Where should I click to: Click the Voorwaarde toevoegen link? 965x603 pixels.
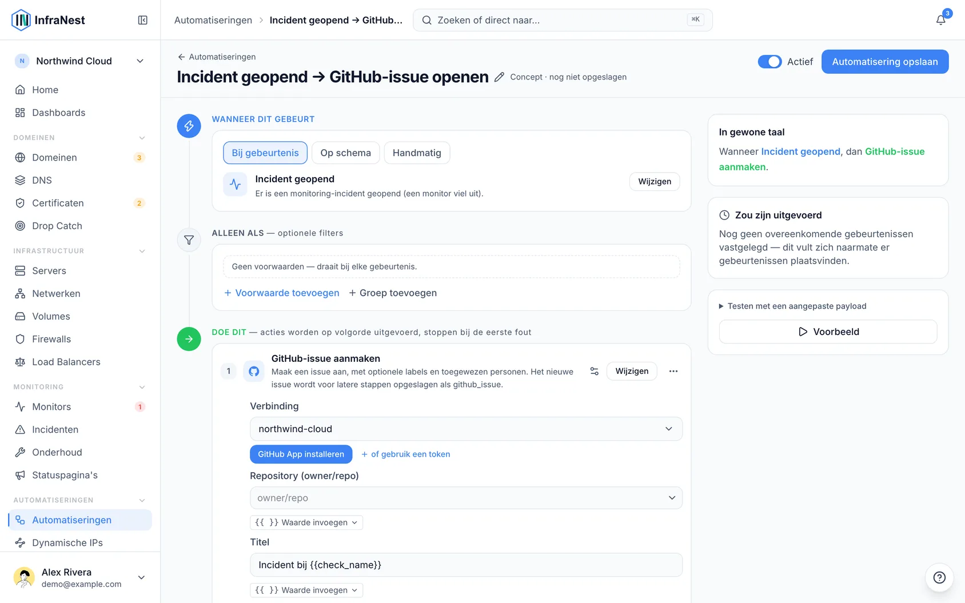pyautogui.click(x=282, y=293)
